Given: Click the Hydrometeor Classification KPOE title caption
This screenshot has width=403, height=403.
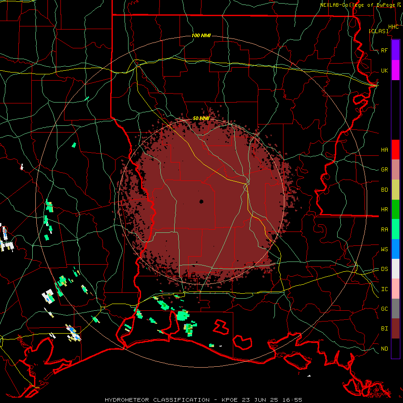Looking at the screenshot, I should (x=203, y=400).
